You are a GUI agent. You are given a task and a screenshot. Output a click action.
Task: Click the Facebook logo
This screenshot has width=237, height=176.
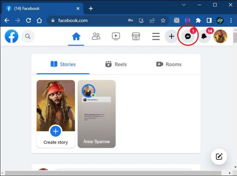[x=11, y=36]
